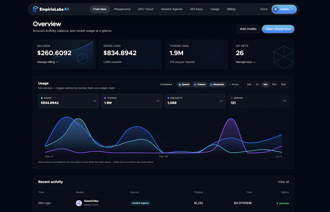This screenshot has width=330, height=212.
Task: Open the Adam account dropdown chevron
Action: (292, 9)
